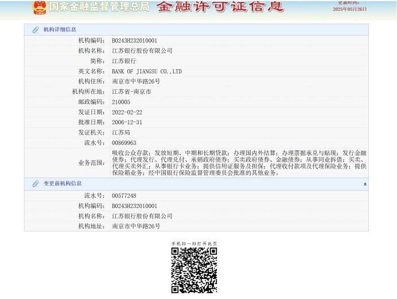Click approval date 2006-12-31
Image resolution: width=397 pixels, height=299 pixels.
pos(127,123)
